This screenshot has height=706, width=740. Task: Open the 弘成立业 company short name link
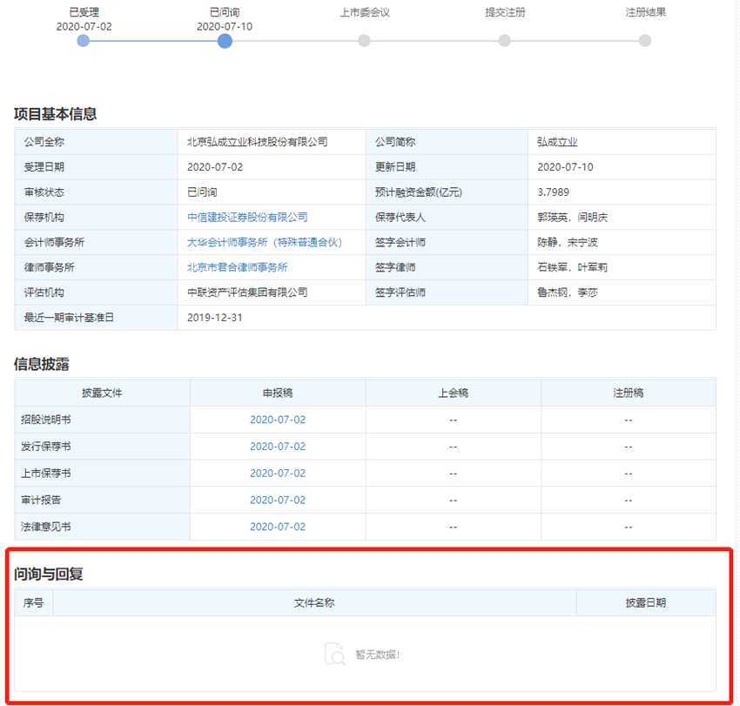(x=557, y=142)
